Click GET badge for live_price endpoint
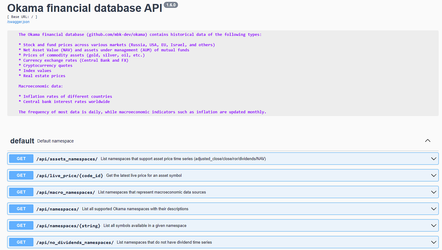The width and height of the screenshot is (442, 250). [21, 175]
